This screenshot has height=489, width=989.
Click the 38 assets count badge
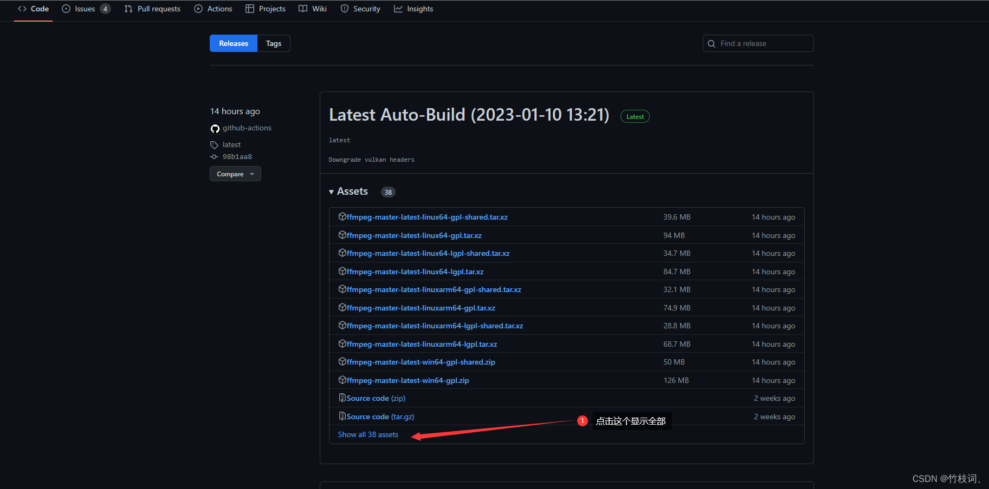[388, 192]
